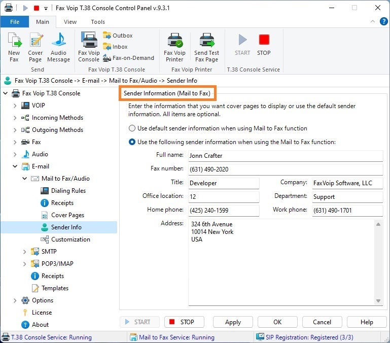Expand the VOIP tree node
The height and width of the screenshot is (343, 390).
click(15, 106)
